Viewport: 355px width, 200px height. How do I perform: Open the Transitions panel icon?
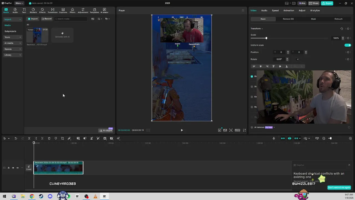click(x=52, y=11)
